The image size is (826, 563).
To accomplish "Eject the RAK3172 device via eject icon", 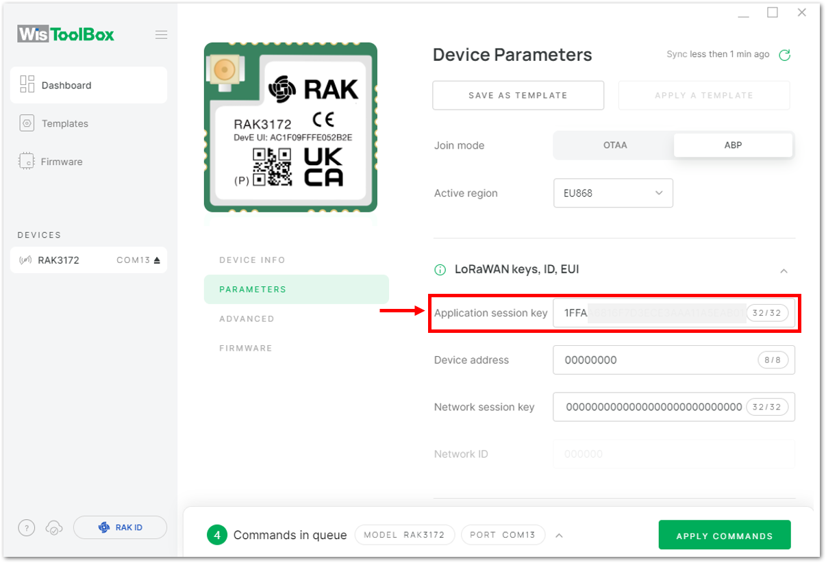I will (x=157, y=260).
